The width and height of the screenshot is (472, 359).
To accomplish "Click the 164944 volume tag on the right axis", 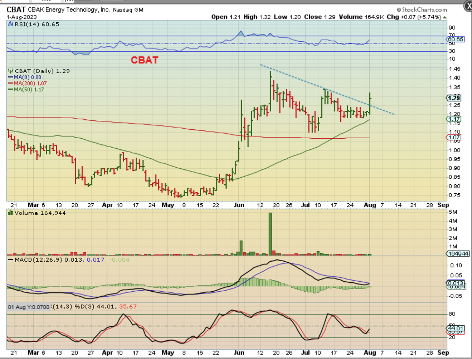I will pos(458,253).
